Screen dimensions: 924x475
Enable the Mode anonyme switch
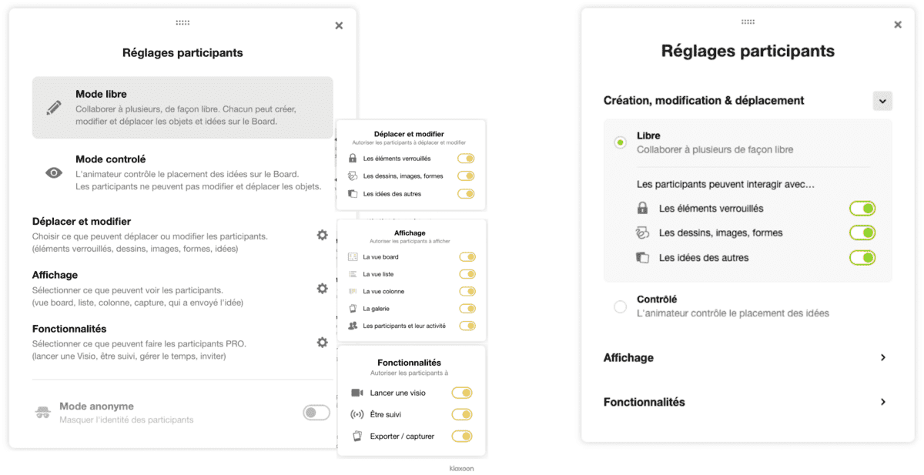coord(316,413)
